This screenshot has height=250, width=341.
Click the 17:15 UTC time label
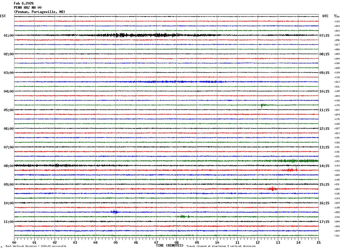click(324, 222)
